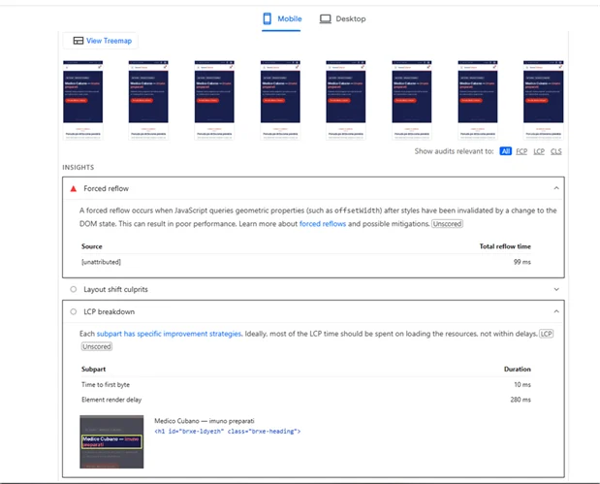Click the Medico Cubano element label
This screenshot has height=484, width=600.
(205, 421)
